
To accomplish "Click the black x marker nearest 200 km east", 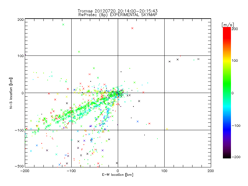I will (198, 59).
